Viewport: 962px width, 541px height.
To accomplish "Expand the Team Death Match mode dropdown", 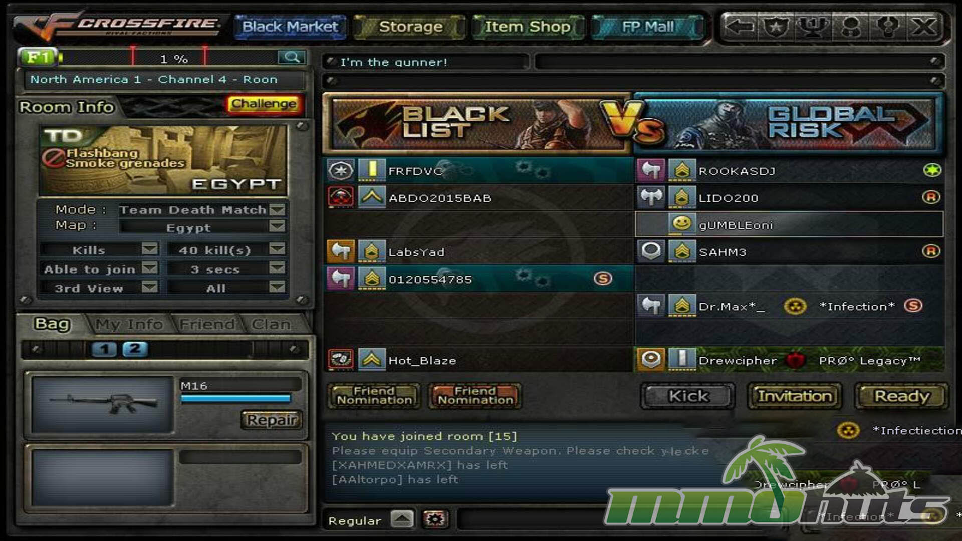I will (277, 209).
